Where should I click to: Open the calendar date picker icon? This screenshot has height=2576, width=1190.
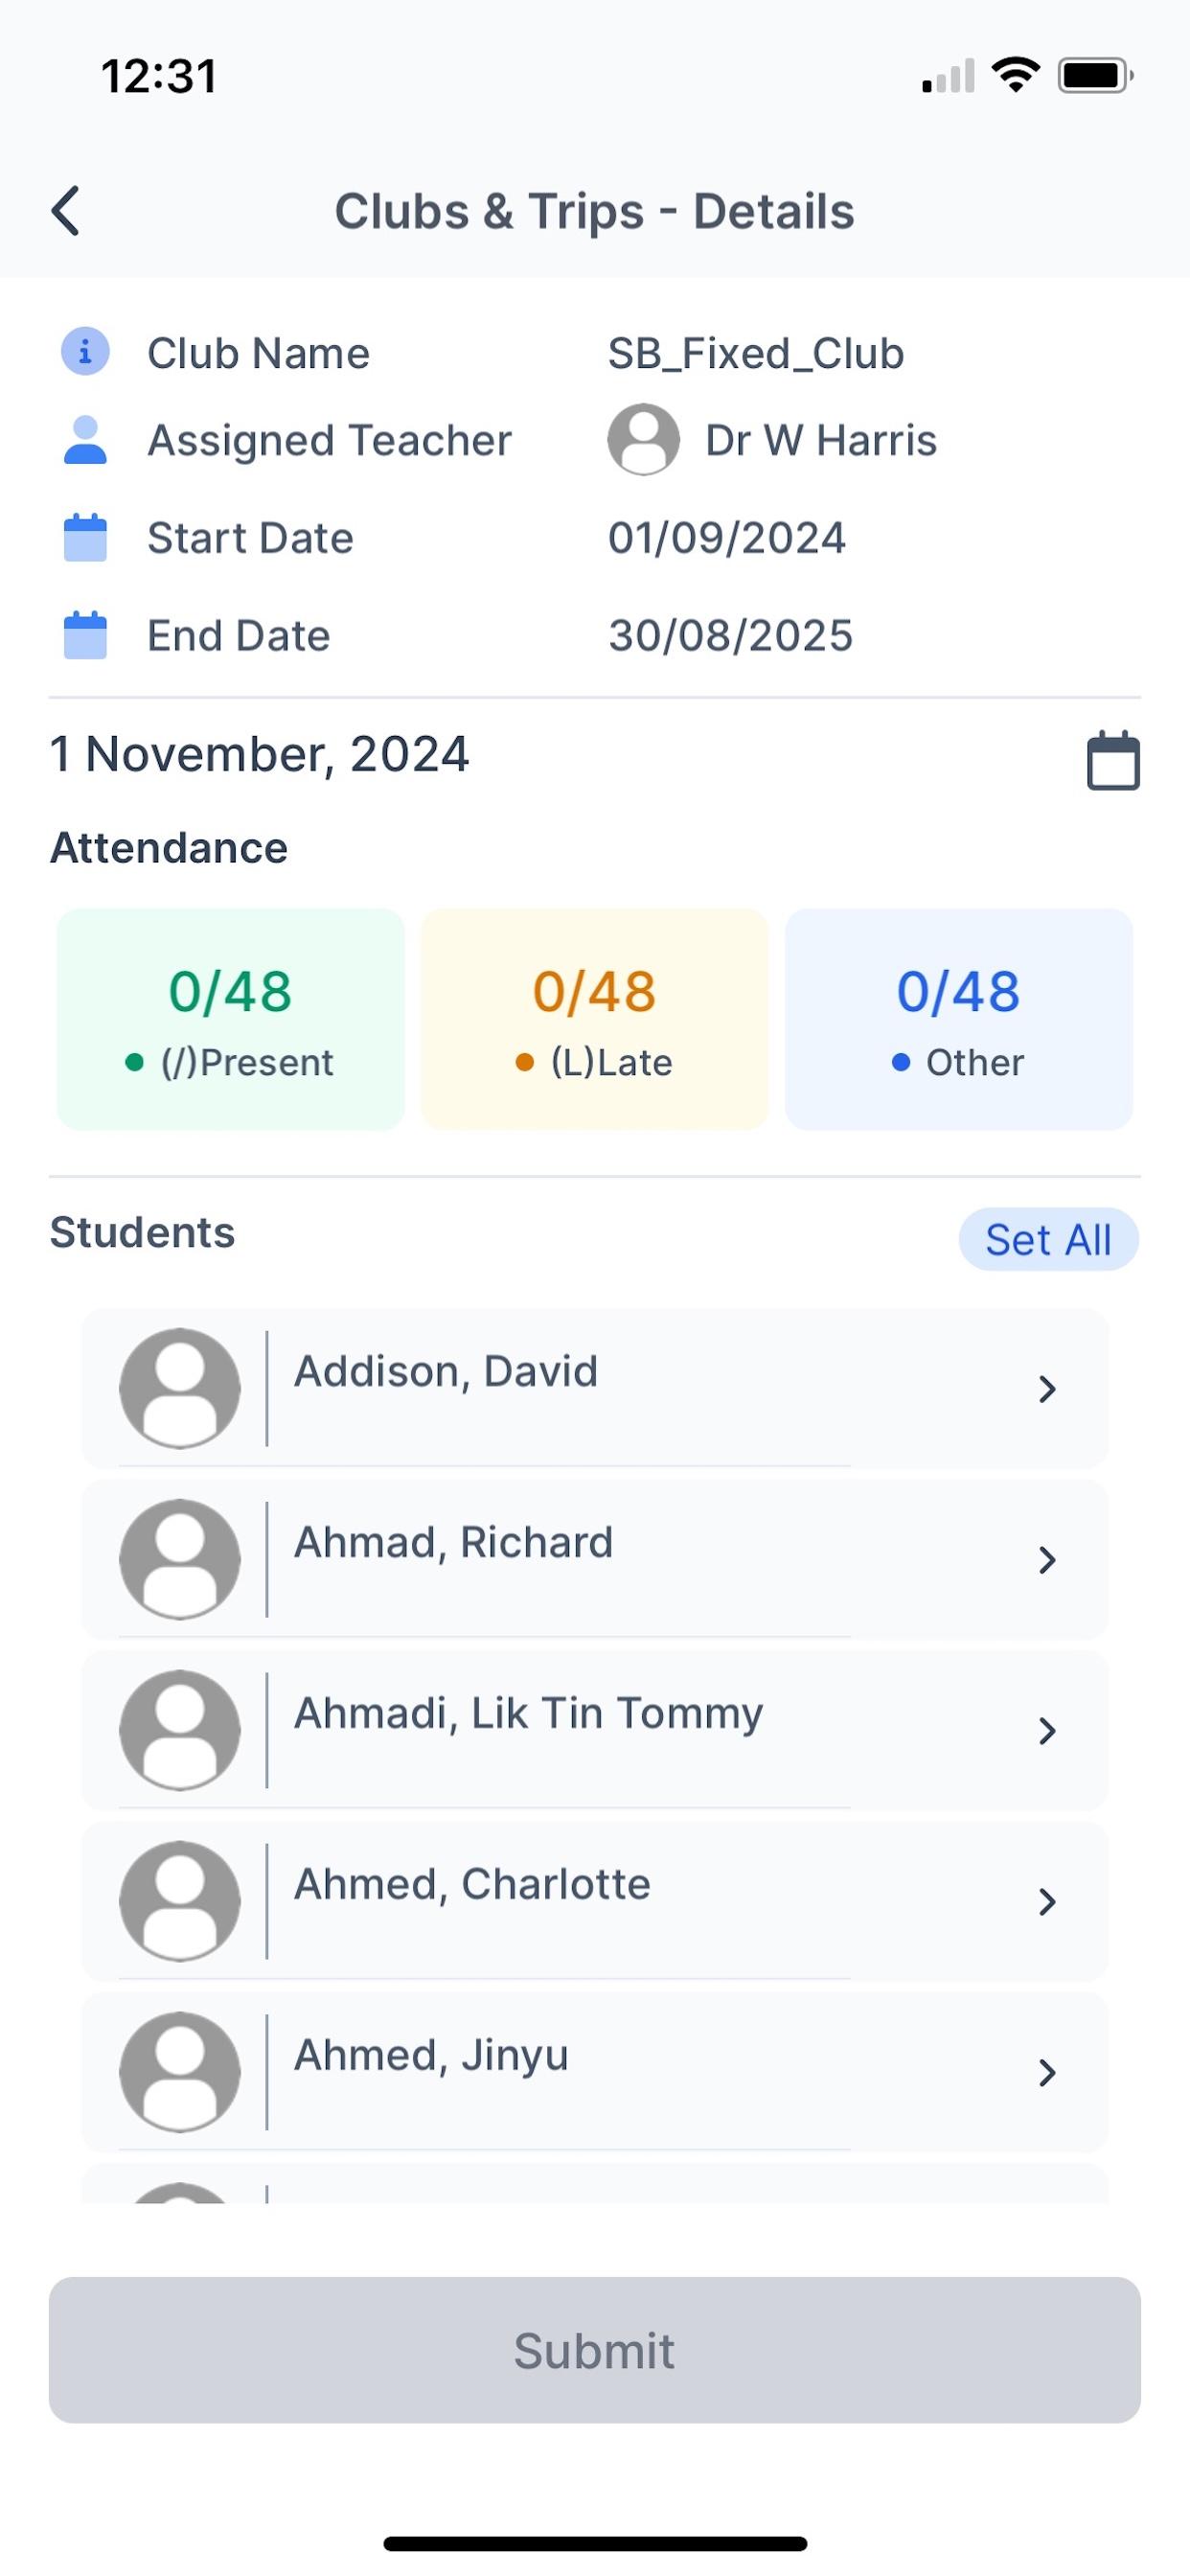pos(1113,760)
